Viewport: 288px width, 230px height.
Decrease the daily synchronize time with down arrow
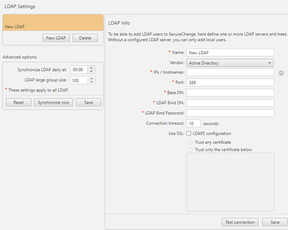point(91,71)
